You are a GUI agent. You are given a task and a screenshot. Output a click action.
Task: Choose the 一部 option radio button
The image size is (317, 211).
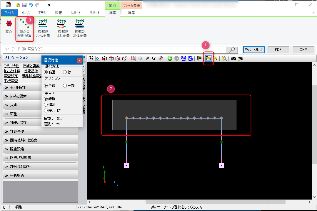click(65, 86)
